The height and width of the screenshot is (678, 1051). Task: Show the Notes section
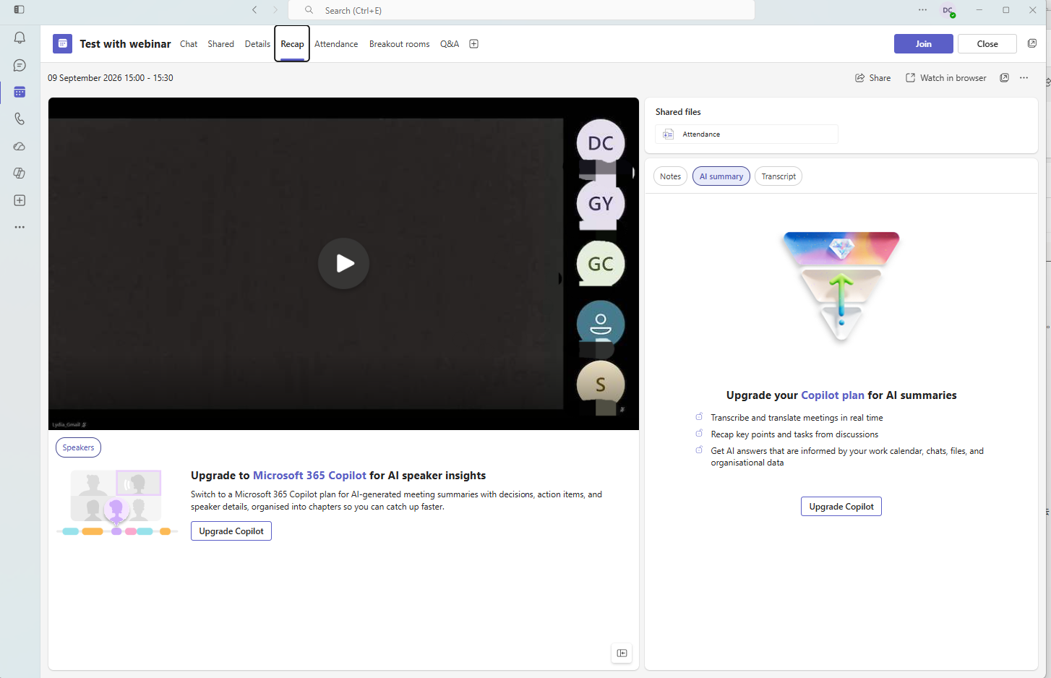[x=670, y=176]
